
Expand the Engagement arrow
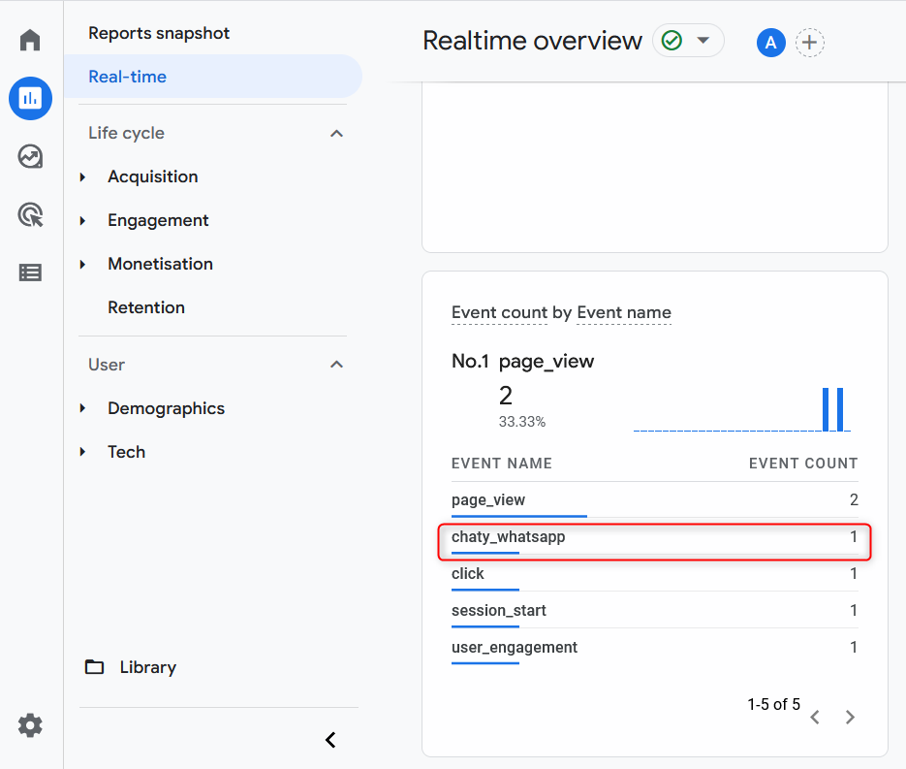pos(82,221)
